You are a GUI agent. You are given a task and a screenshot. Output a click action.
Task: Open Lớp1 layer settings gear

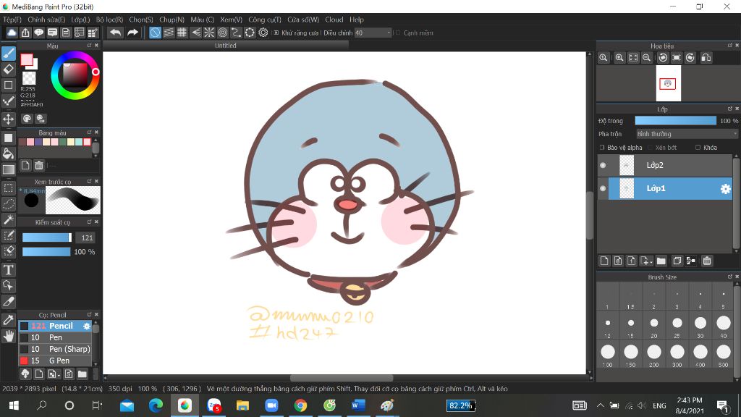point(725,189)
